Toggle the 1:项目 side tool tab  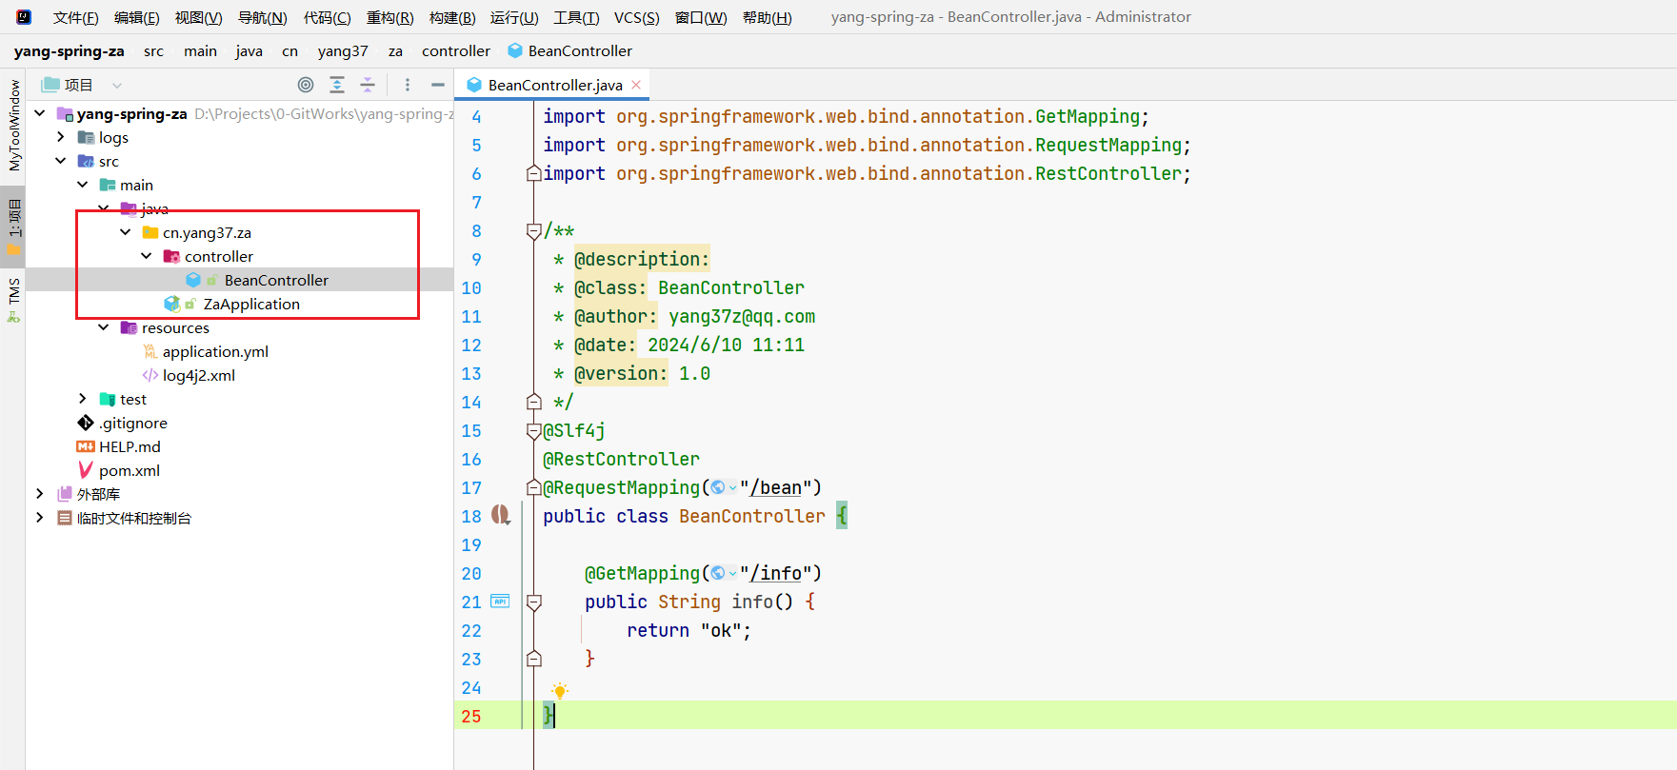(x=13, y=227)
